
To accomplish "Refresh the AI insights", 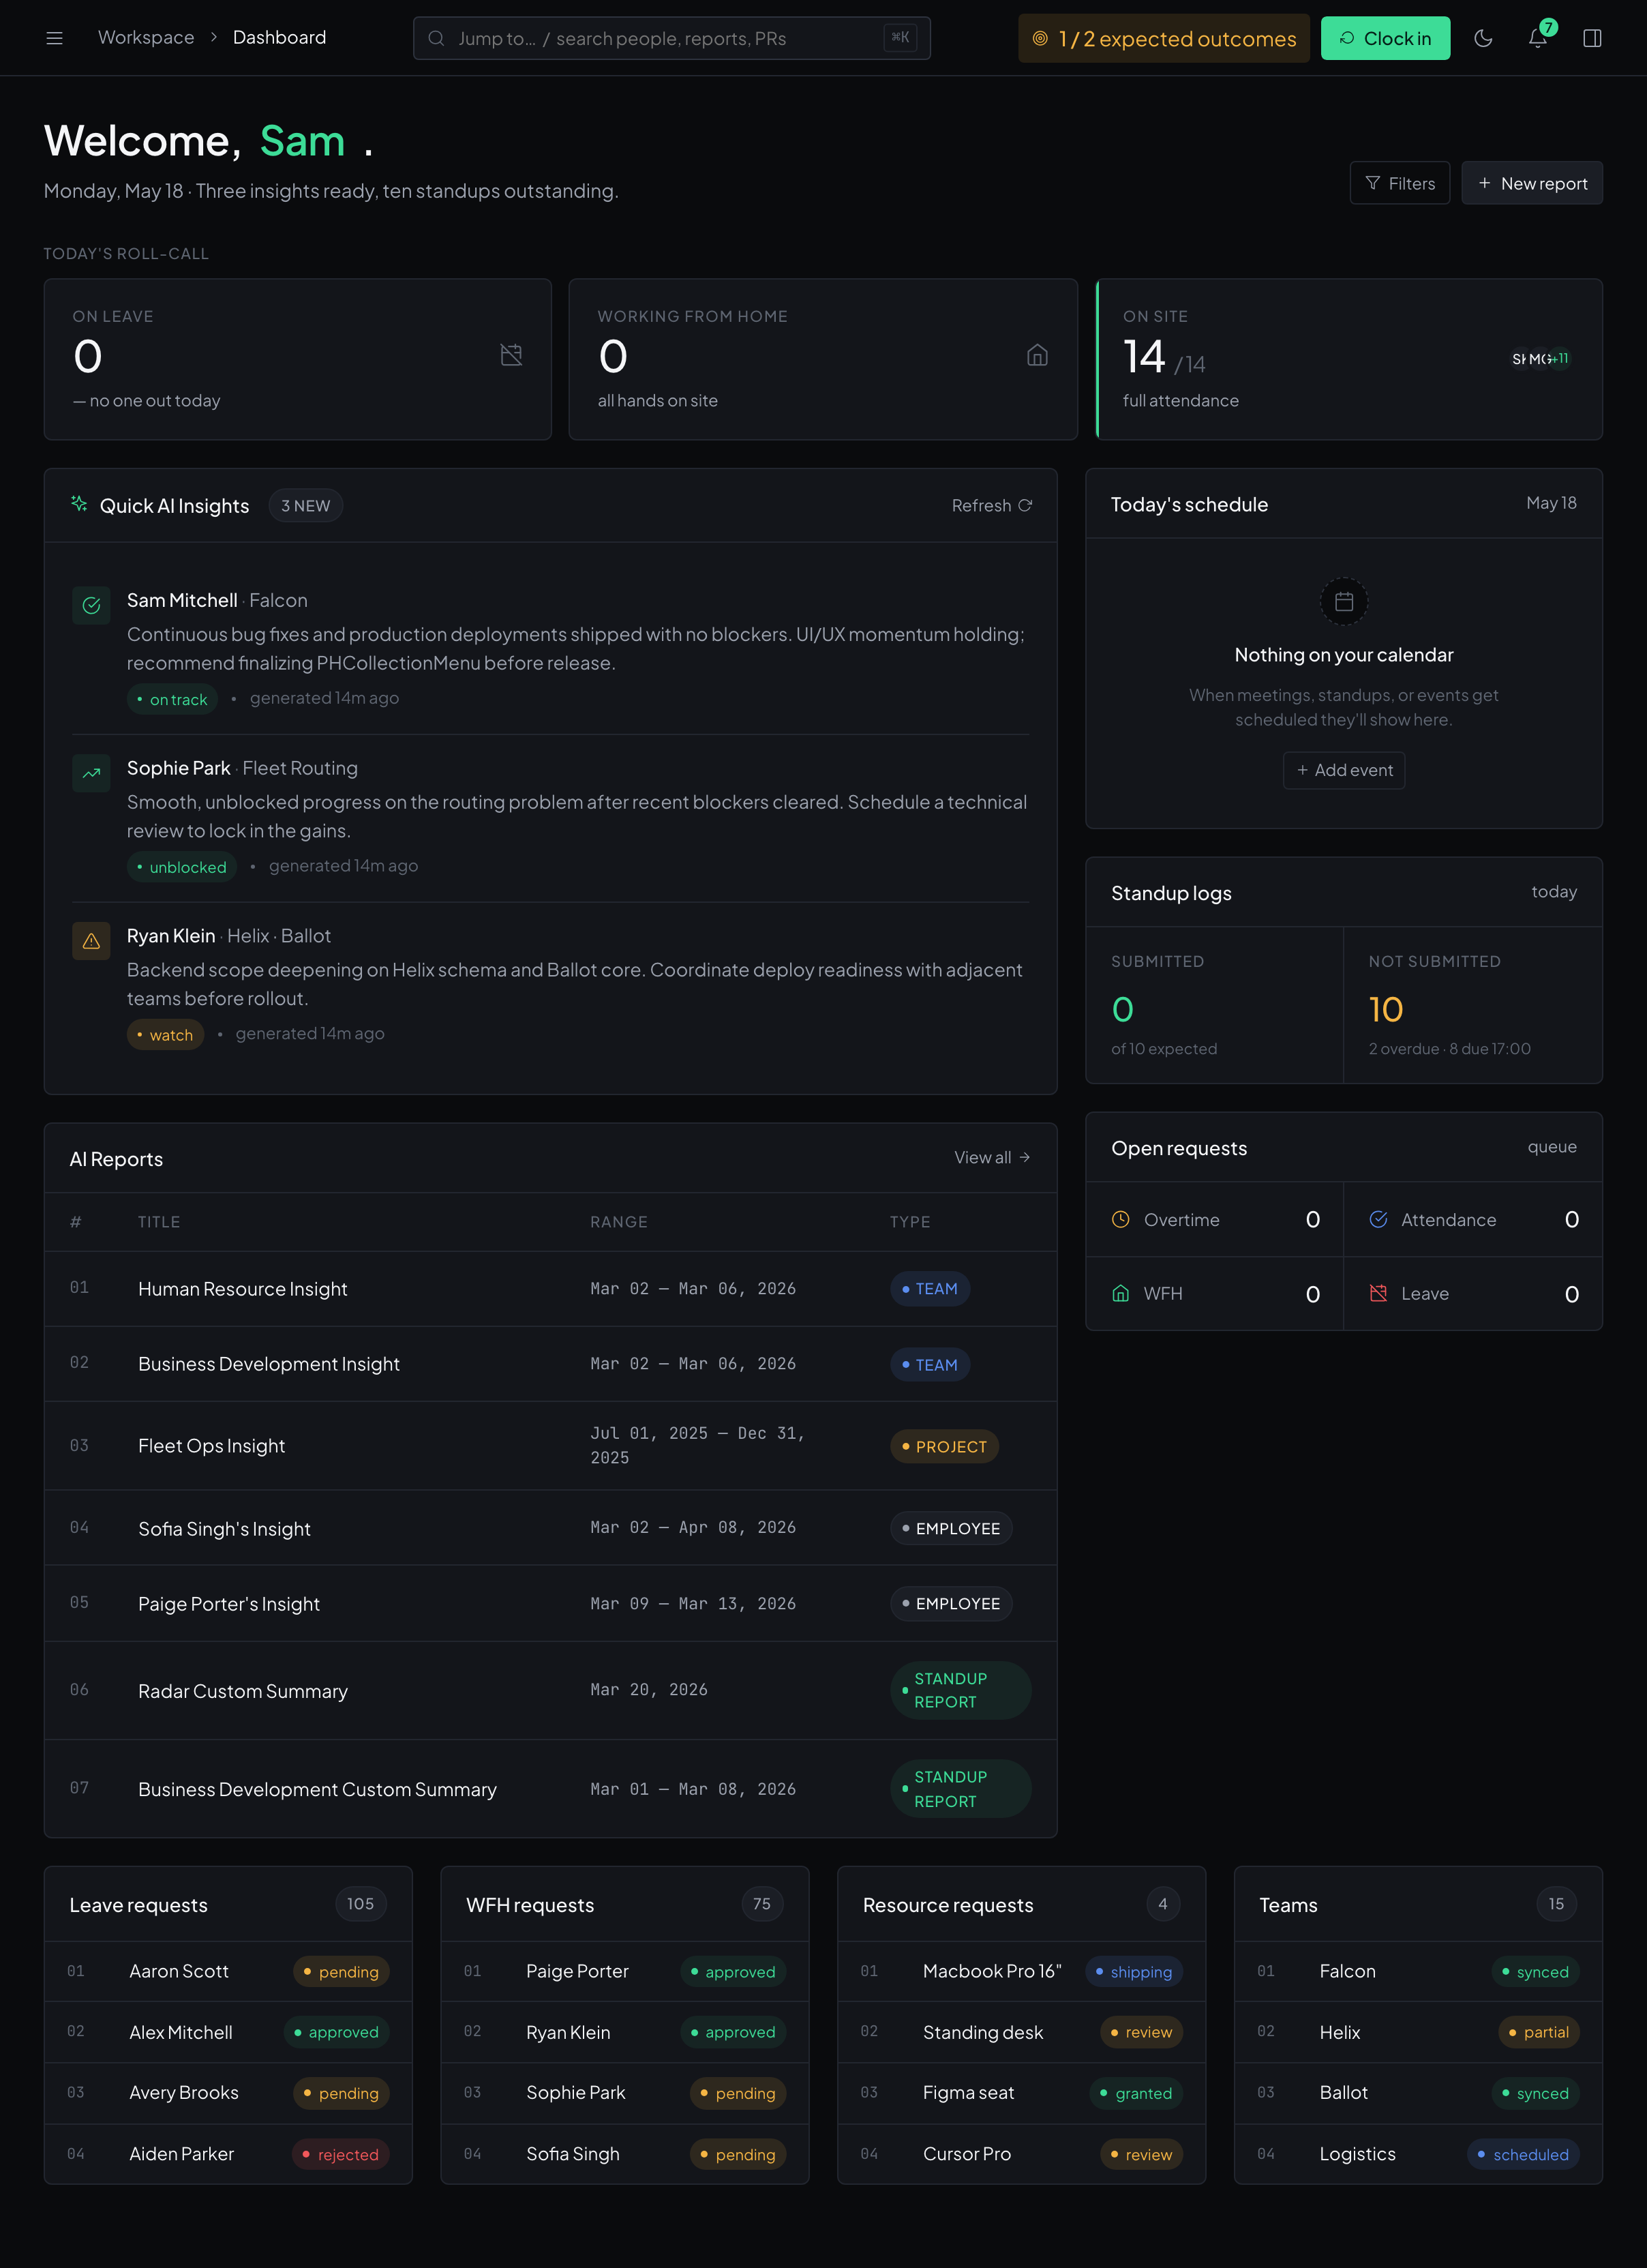I will [x=991, y=505].
